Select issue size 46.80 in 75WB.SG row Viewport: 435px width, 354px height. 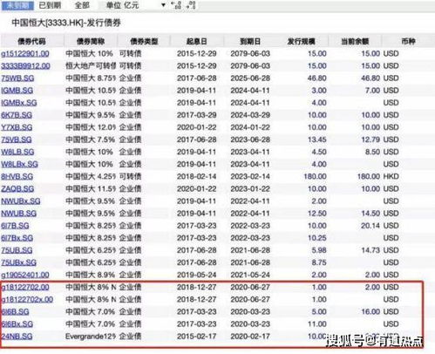317,78
